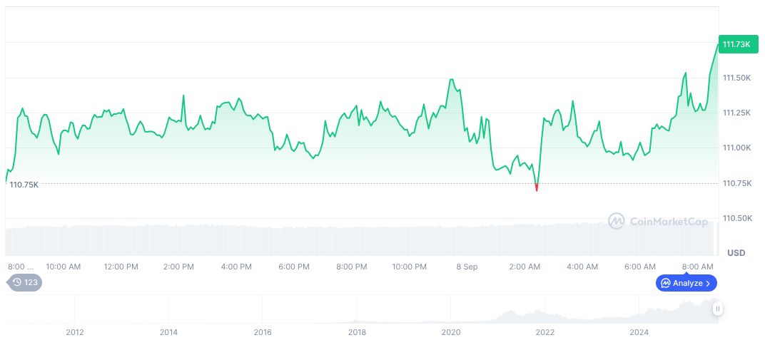Select 2022 on the mini overview chart
This screenshot has width=765, height=340.
coord(545,331)
